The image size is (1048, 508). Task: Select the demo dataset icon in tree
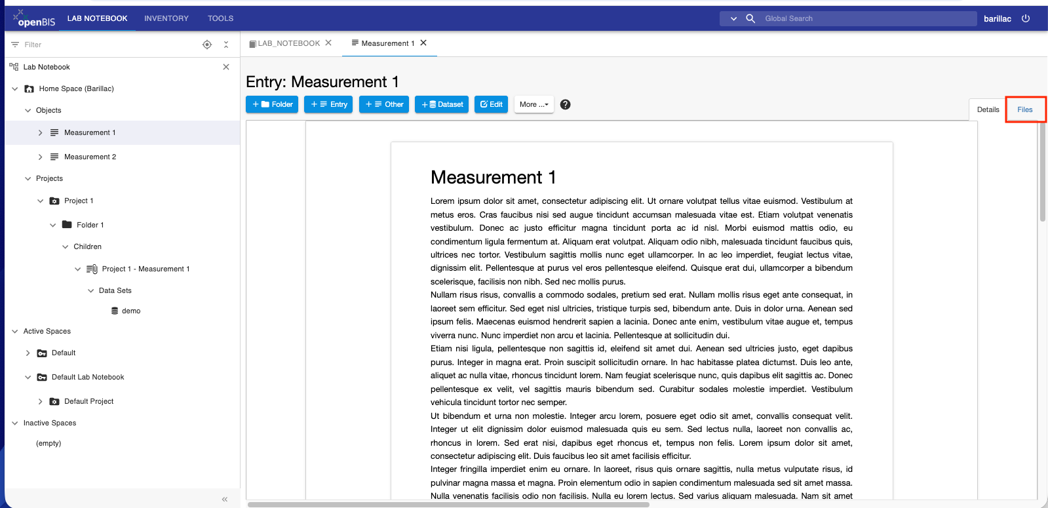click(115, 311)
